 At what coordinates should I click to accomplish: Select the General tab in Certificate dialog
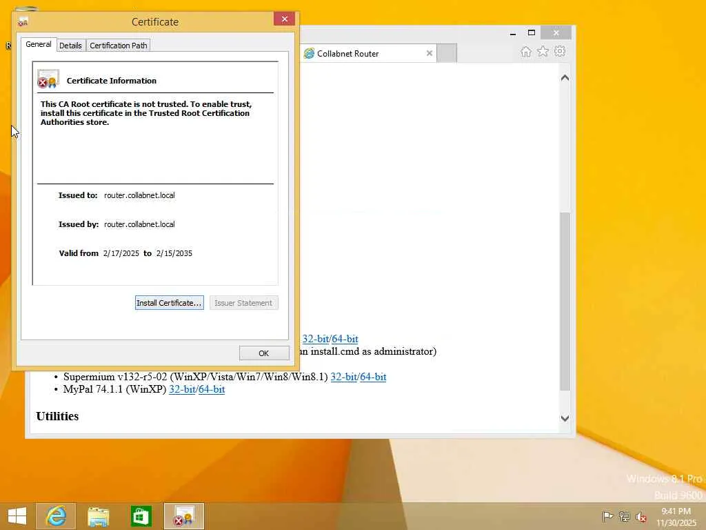(39, 44)
